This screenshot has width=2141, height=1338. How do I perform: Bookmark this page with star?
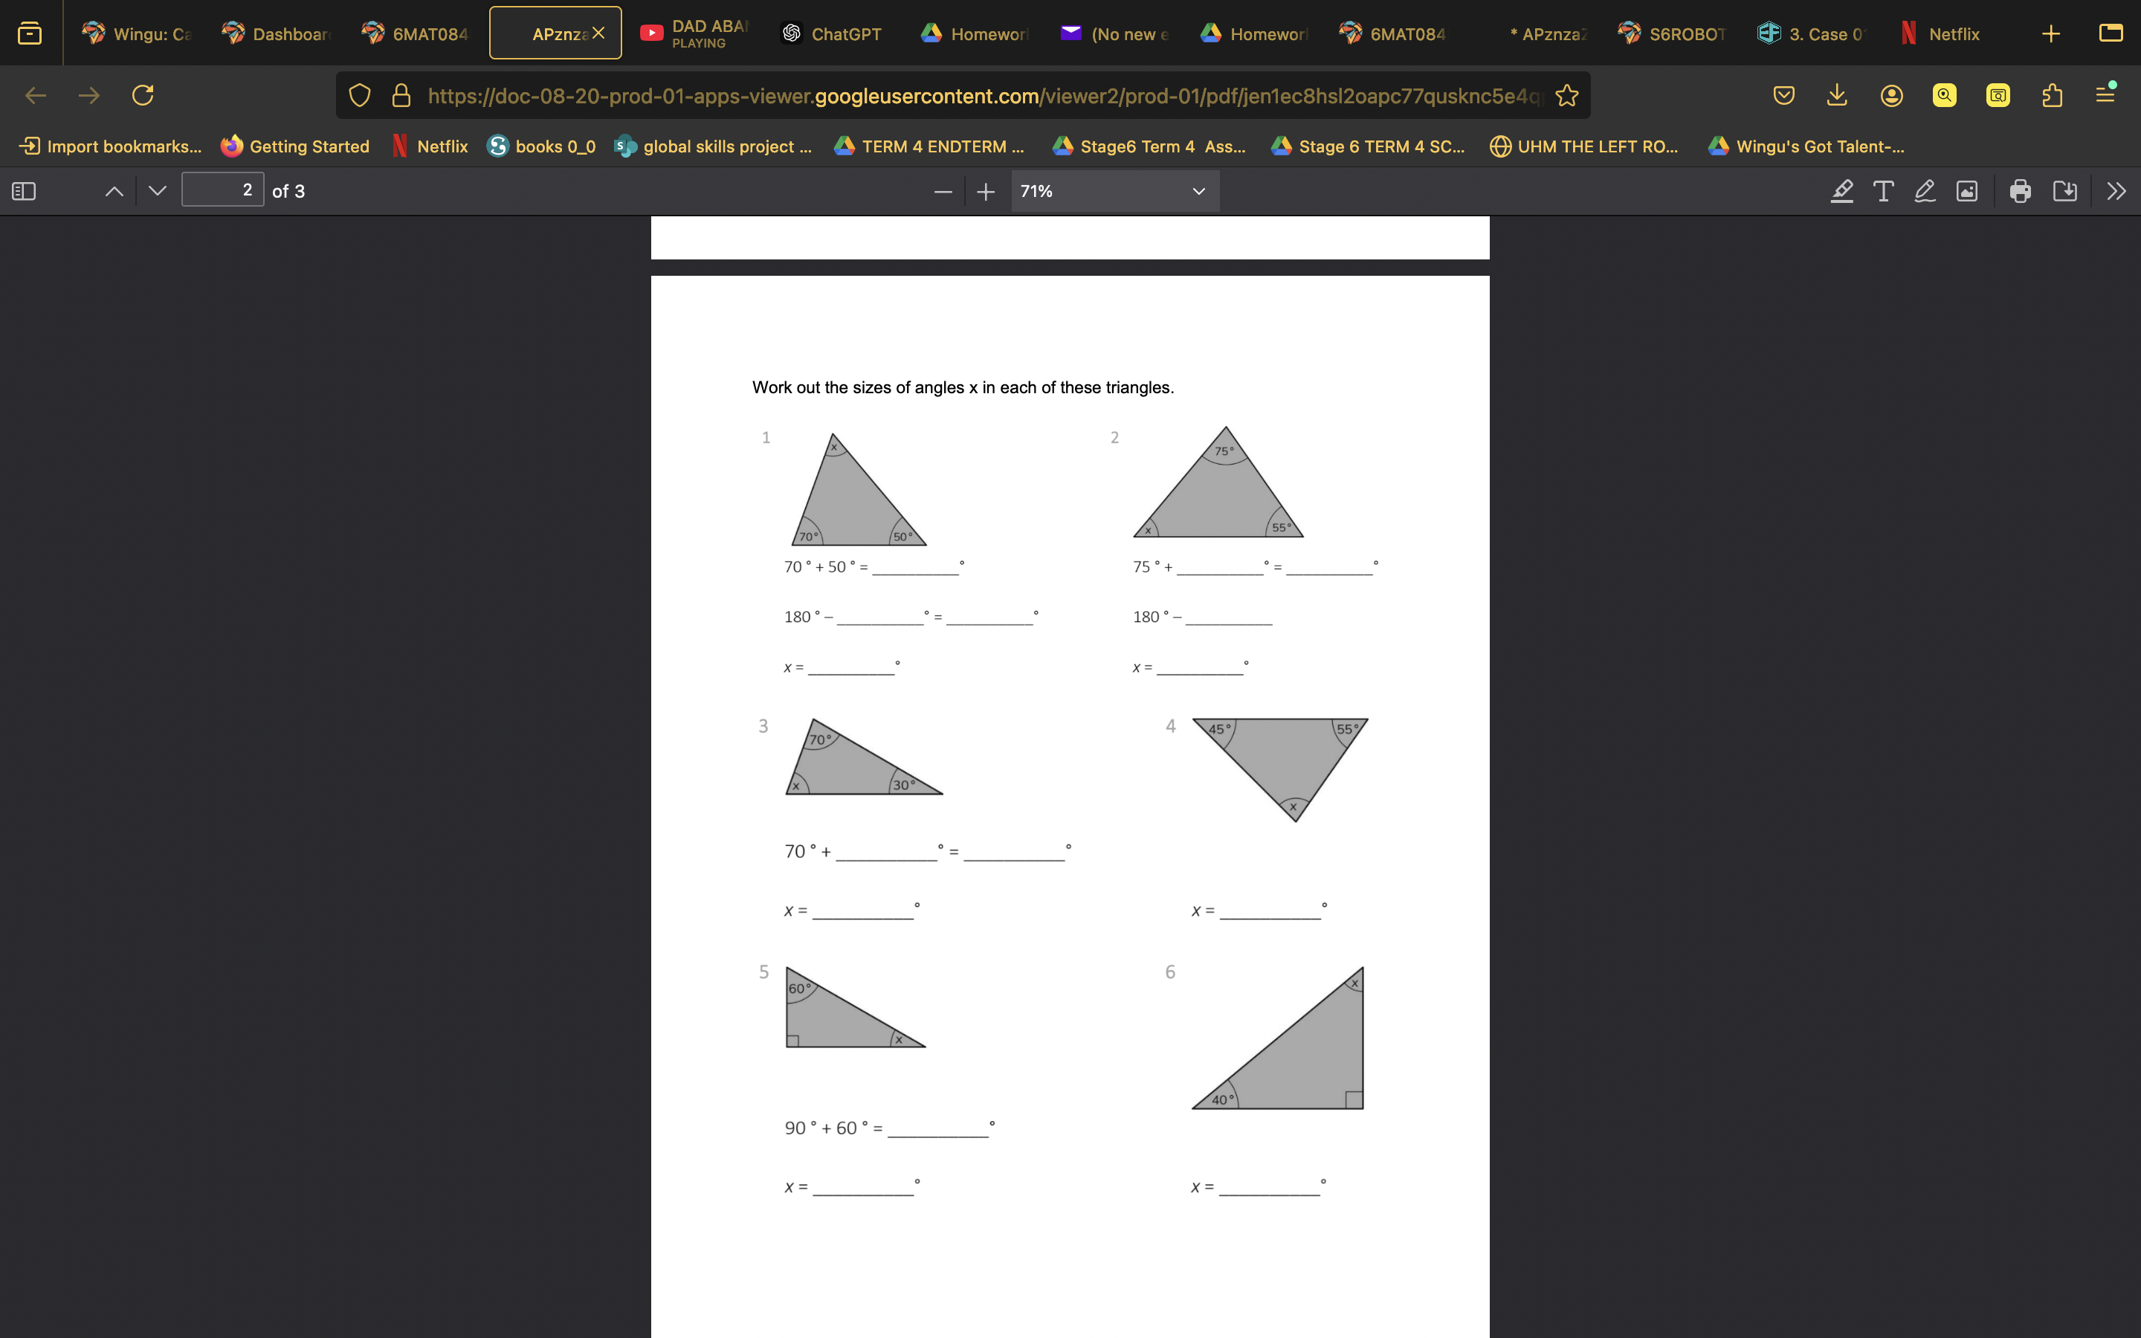tap(1567, 96)
